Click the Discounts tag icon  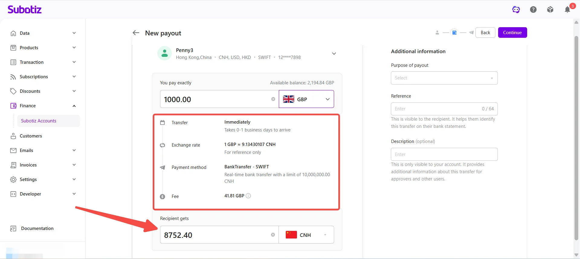point(13,91)
